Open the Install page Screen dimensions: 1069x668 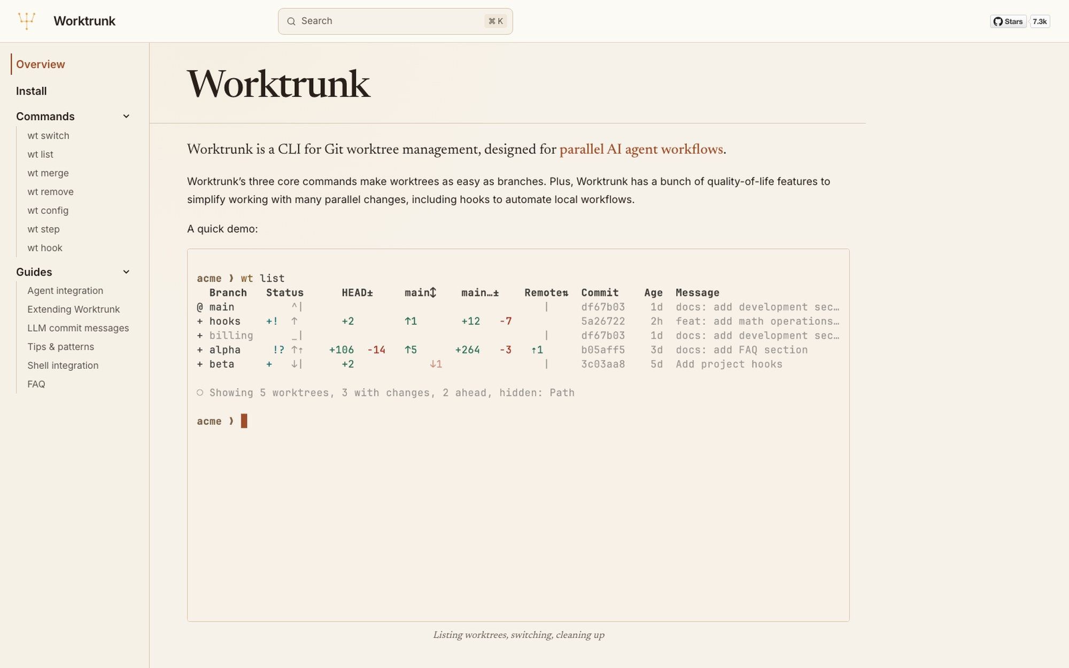[x=32, y=91]
